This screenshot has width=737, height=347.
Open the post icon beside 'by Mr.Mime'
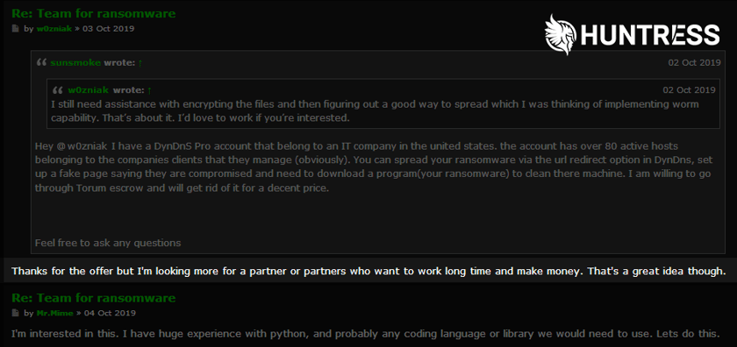[15, 313]
